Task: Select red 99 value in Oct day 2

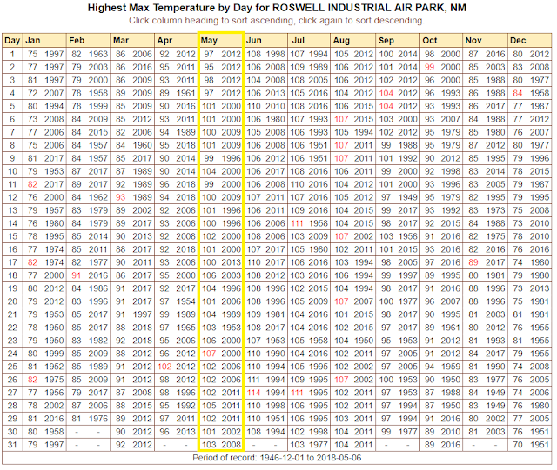Action: (429, 67)
